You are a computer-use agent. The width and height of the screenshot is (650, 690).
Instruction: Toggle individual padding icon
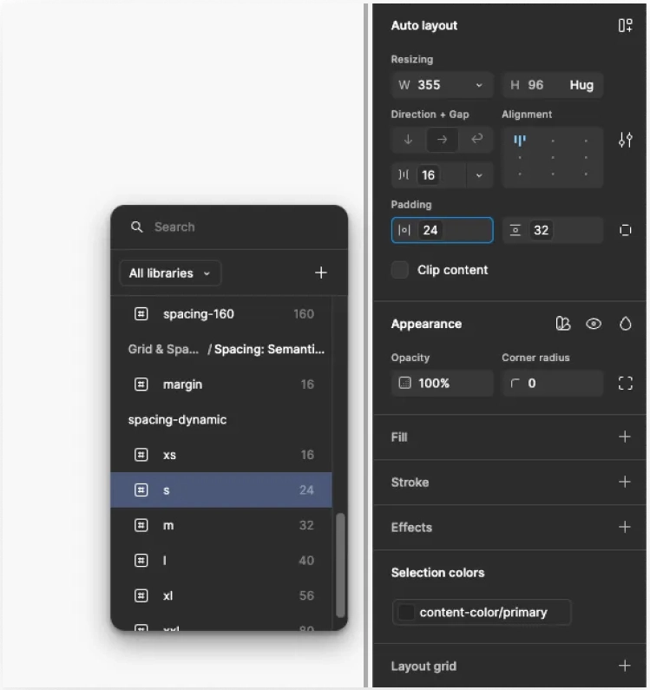pos(625,230)
